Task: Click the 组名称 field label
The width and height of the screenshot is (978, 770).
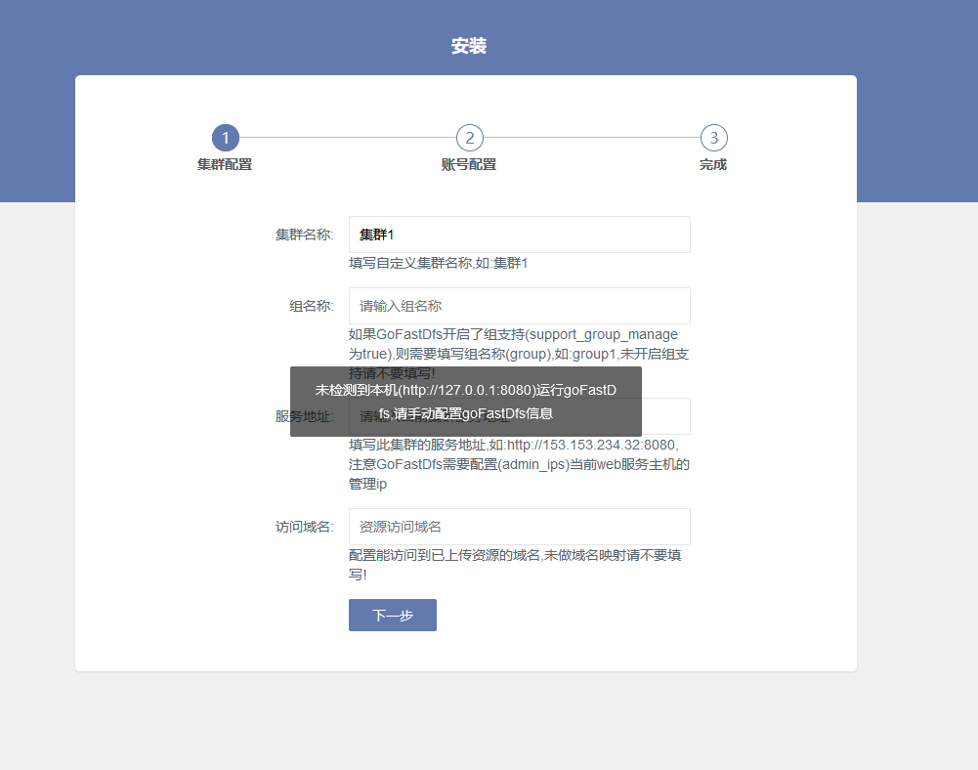Action: click(312, 306)
